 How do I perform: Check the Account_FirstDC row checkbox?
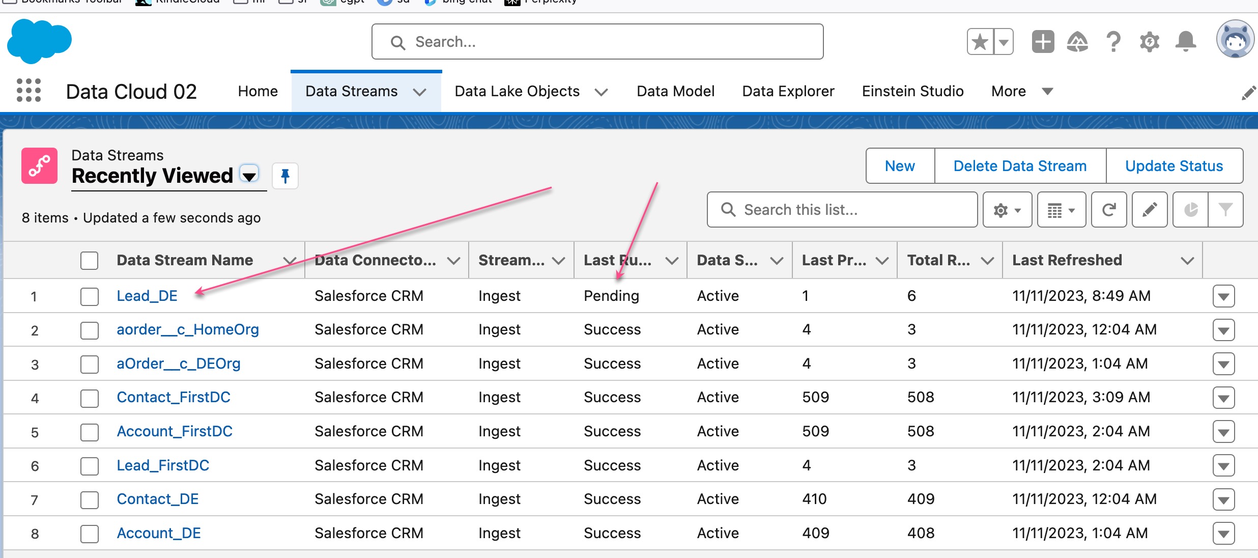pyautogui.click(x=89, y=432)
